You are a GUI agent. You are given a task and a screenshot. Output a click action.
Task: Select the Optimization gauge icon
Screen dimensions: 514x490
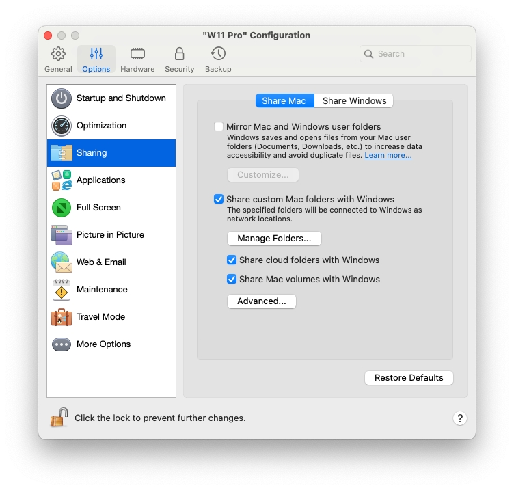point(62,126)
